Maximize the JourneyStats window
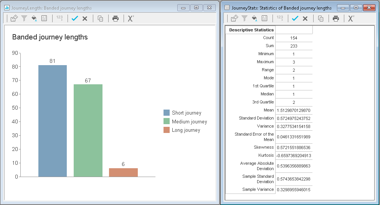The width and height of the screenshot is (380, 205). click(x=356, y=8)
